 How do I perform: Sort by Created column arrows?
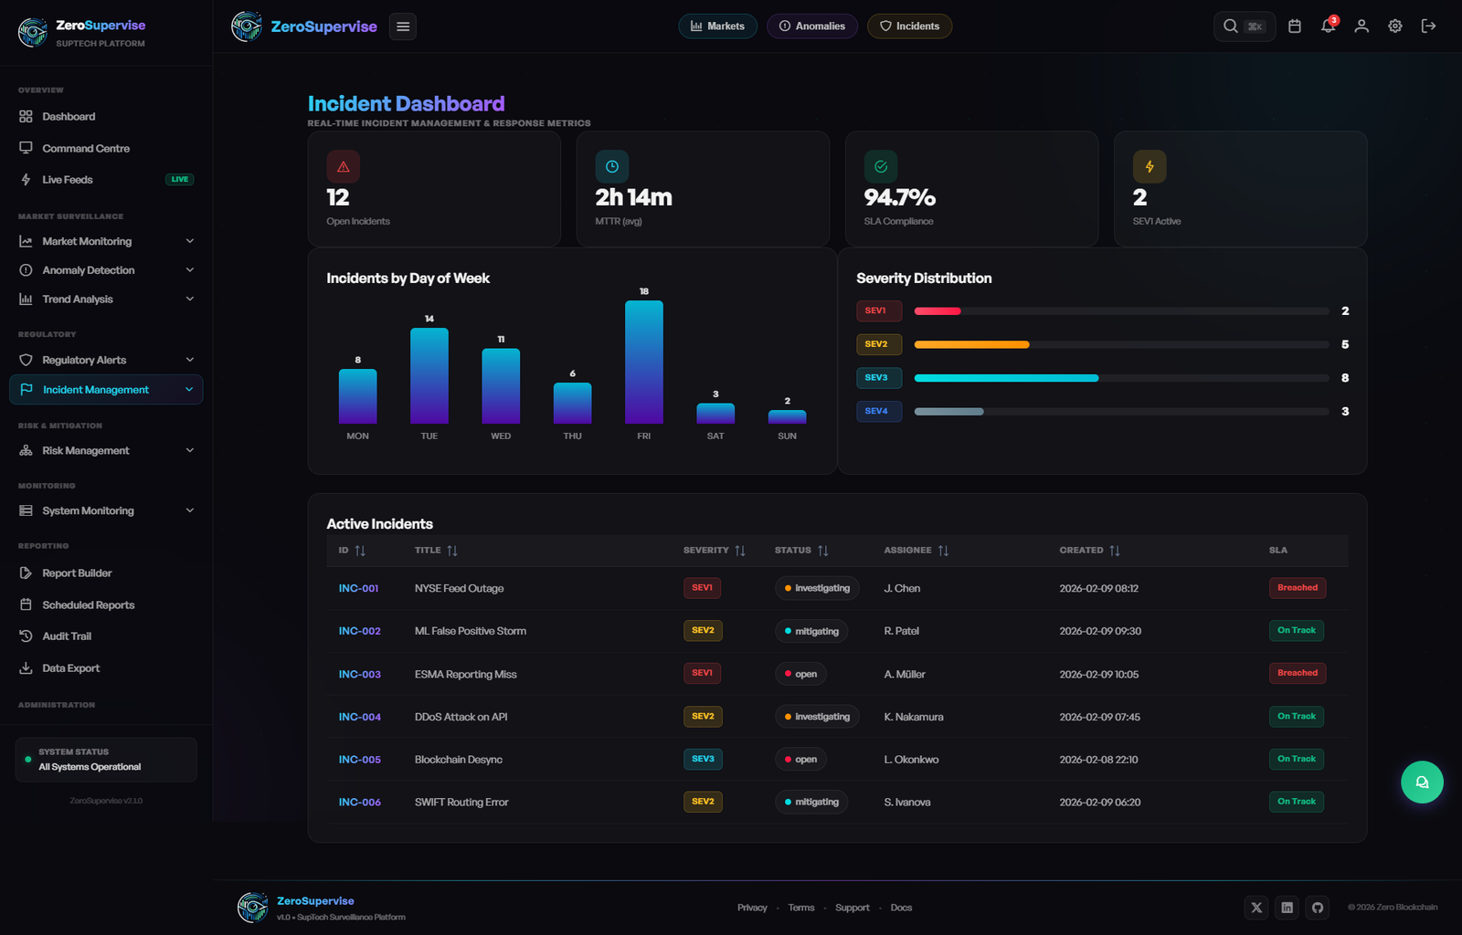[x=1115, y=551]
